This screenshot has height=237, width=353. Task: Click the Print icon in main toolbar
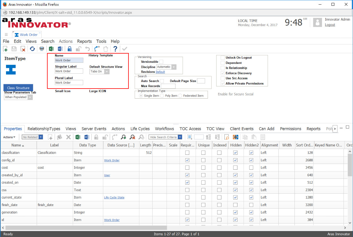pyautogui.click(x=42, y=49)
